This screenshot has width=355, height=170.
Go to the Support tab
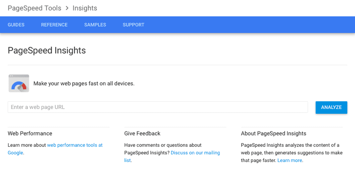pyautogui.click(x=134, y=25)
